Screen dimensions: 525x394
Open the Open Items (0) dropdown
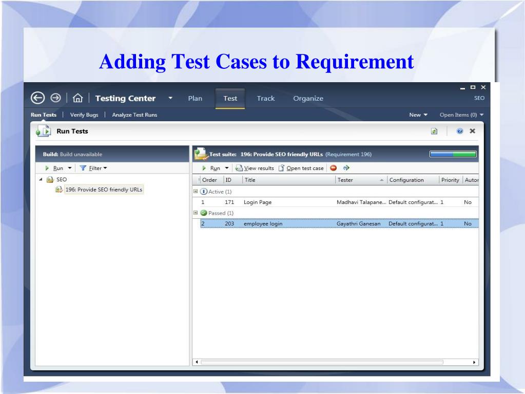[x=462, y=115]
